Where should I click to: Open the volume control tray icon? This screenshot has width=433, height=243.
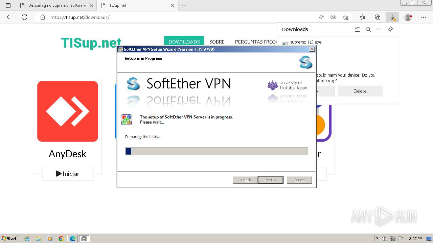coord(385,239)
